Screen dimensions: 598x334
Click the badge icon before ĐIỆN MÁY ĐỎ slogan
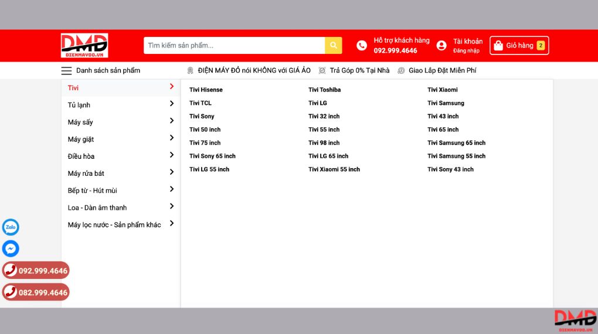[x=191, y=70]
